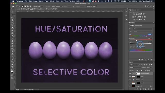Click the Saturation slider handle
The height and width of the screenshot is (93, 165).
point(136,40)
